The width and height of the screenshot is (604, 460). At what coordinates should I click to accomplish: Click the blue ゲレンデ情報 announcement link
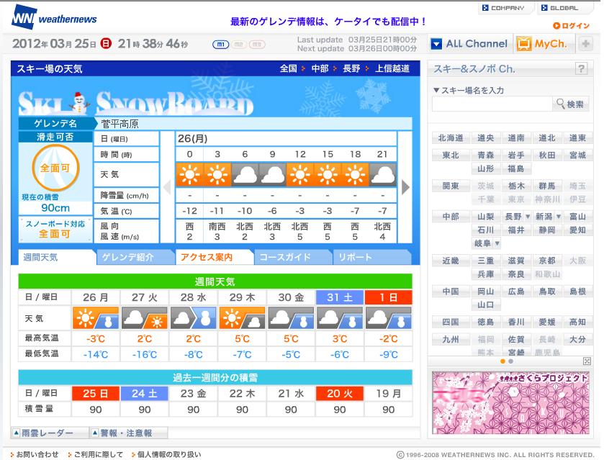(x=328, y=22)
